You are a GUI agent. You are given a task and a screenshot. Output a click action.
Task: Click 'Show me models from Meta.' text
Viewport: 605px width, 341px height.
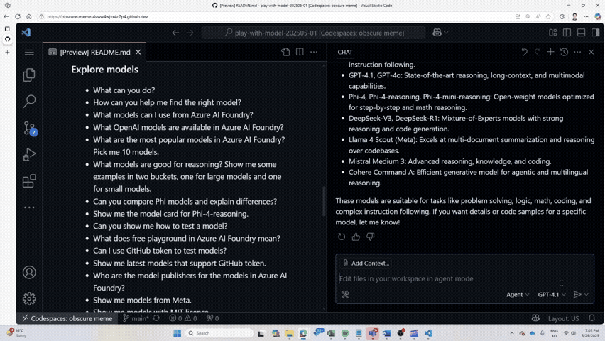pyautogui.click(x=142, y=300)
